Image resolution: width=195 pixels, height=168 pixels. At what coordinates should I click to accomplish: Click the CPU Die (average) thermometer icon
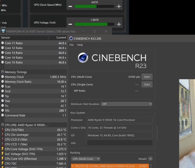[2, 135]
